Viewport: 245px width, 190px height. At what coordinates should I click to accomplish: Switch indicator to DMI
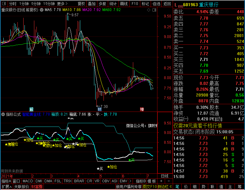point(39,181)
